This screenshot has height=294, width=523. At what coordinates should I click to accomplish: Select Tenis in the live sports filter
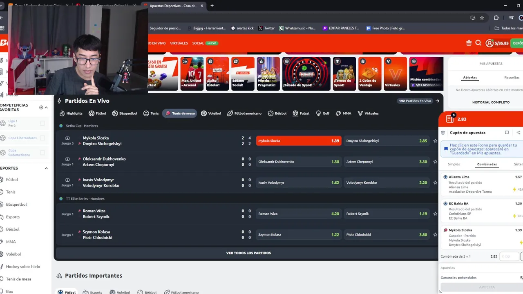click(x=151, y=113)
